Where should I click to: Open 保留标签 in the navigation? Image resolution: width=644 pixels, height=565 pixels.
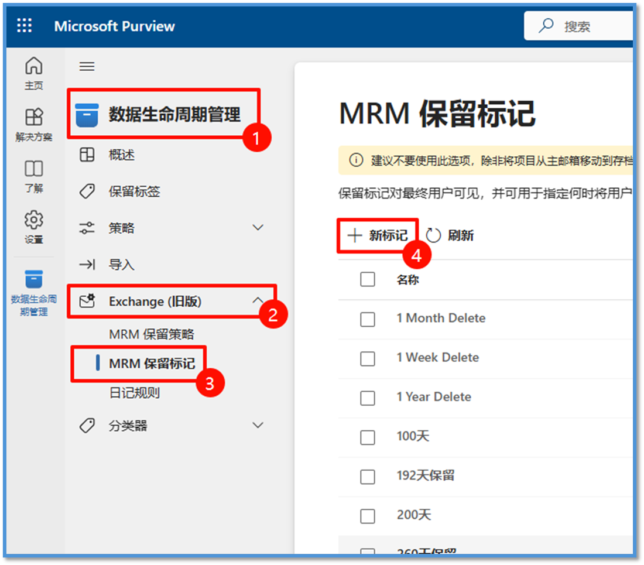pyautogui.click(x=135, y=191)
